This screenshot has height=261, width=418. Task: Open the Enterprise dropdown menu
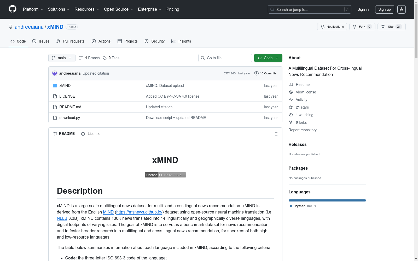point(150,9)
